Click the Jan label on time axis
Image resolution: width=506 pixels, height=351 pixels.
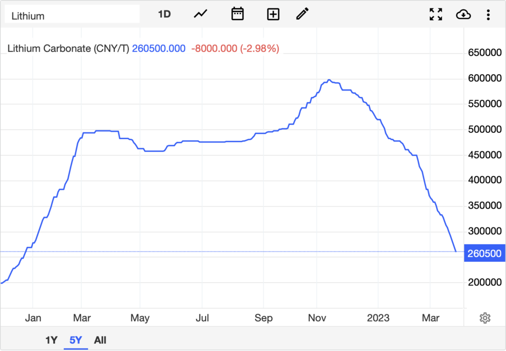pos(33,318)
